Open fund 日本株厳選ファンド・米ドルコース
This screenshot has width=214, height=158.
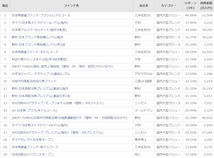(x=35, y=52)
